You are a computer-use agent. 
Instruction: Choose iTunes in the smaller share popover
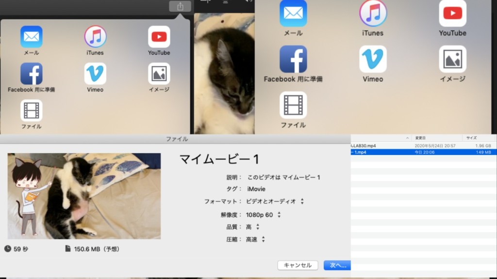click(x=95, y=41)
